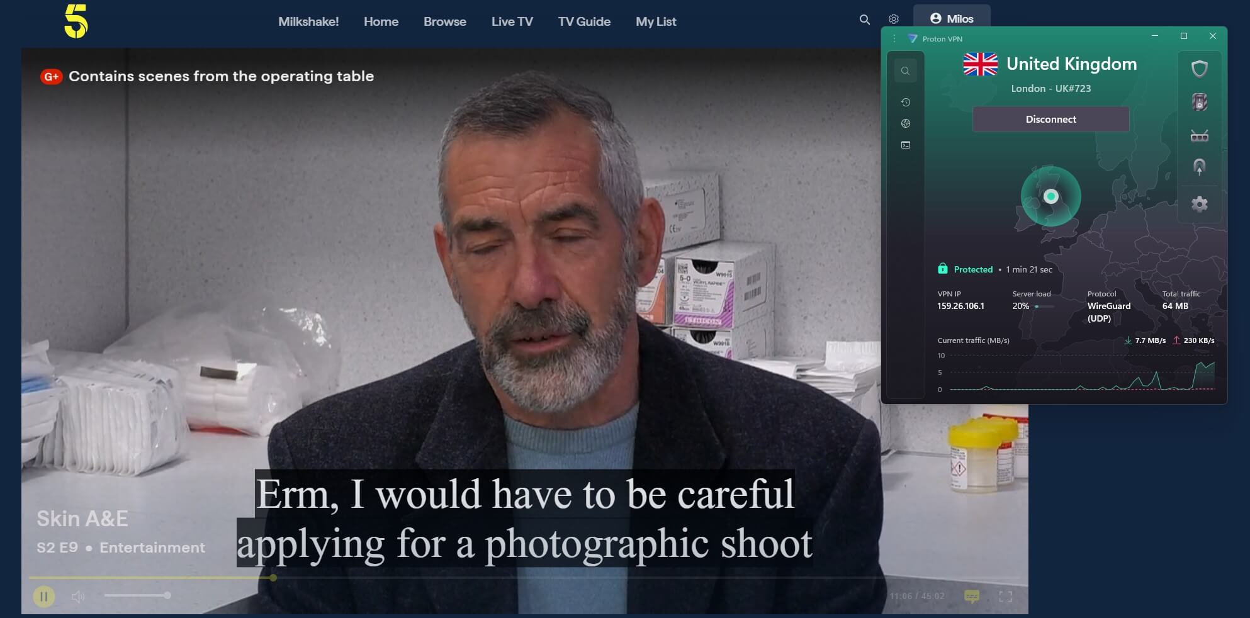
Task: Click the G+ rating badge in the video
Action: pos(51,77)
